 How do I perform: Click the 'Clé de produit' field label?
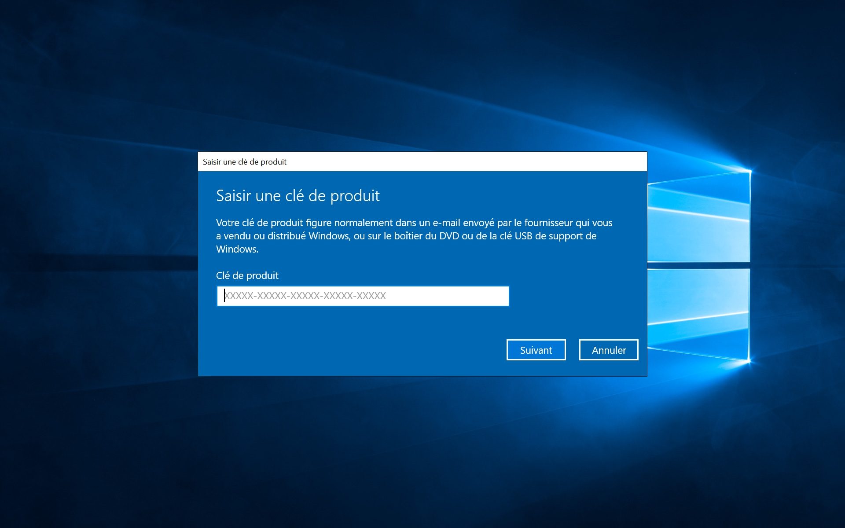pos(247,275)
